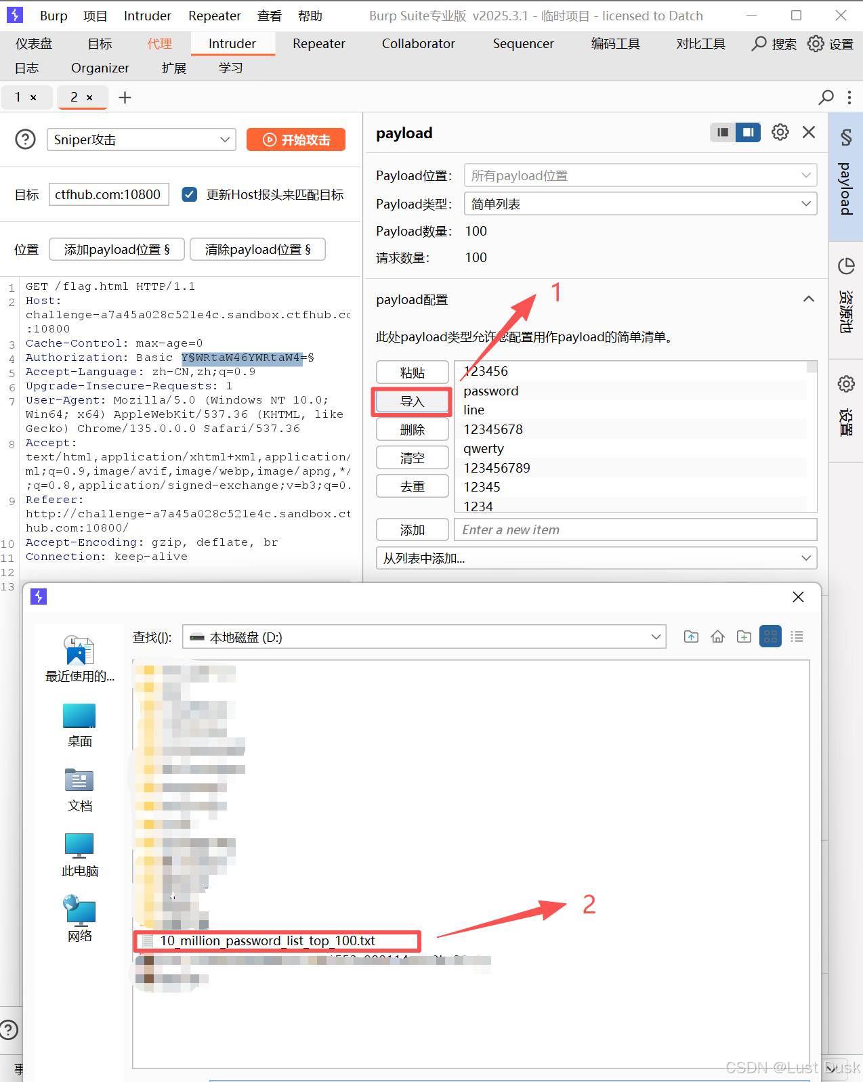Open the Payload位置 dropdown
This screenshot has width=863, height=1082.
[x=640, y=175]
